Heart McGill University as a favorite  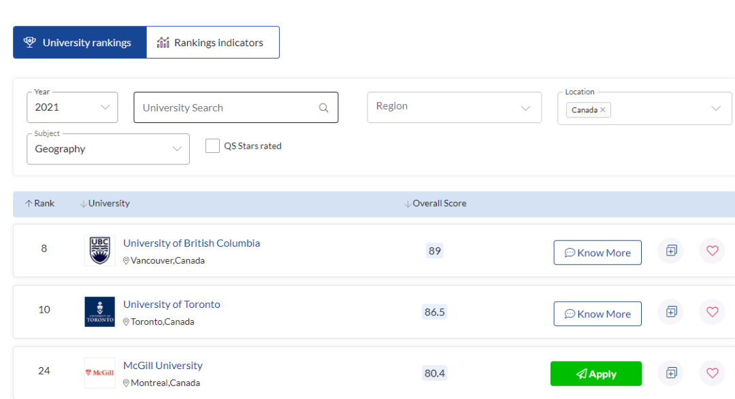tap(712, 372)
